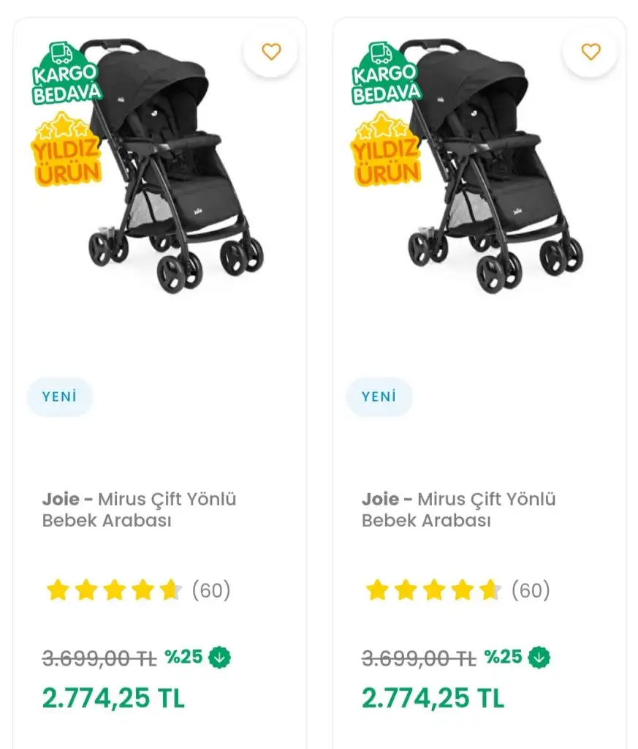The width and height of the screenshot is (638, 749).
Task: Open the (60) reviews count on left card
Action: (x=211, y=590)
